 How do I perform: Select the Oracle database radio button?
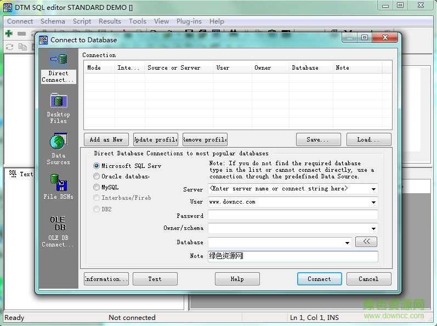[97, 176]
